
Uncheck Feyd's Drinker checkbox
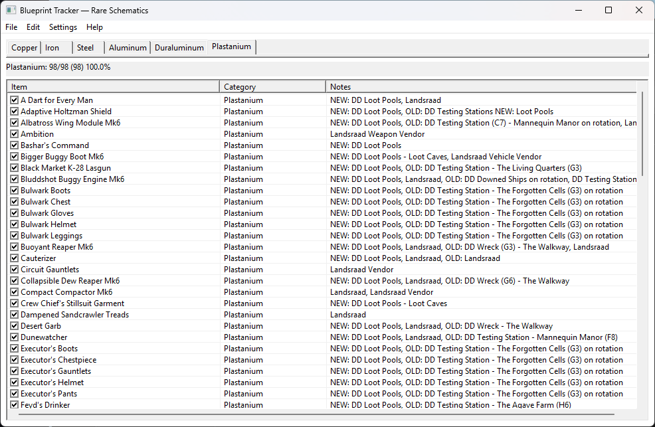coord(14,405)
